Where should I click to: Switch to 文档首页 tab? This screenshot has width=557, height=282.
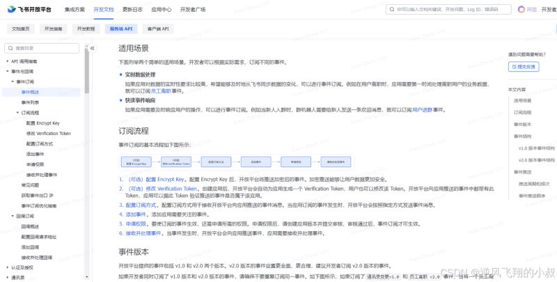21,29
